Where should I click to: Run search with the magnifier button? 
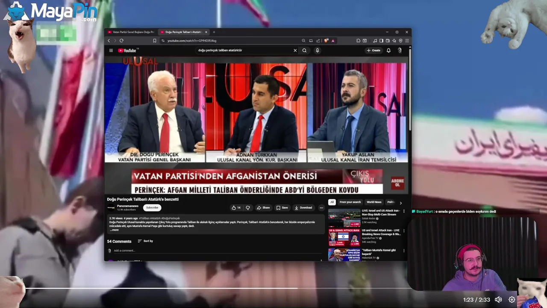(304, 50)
